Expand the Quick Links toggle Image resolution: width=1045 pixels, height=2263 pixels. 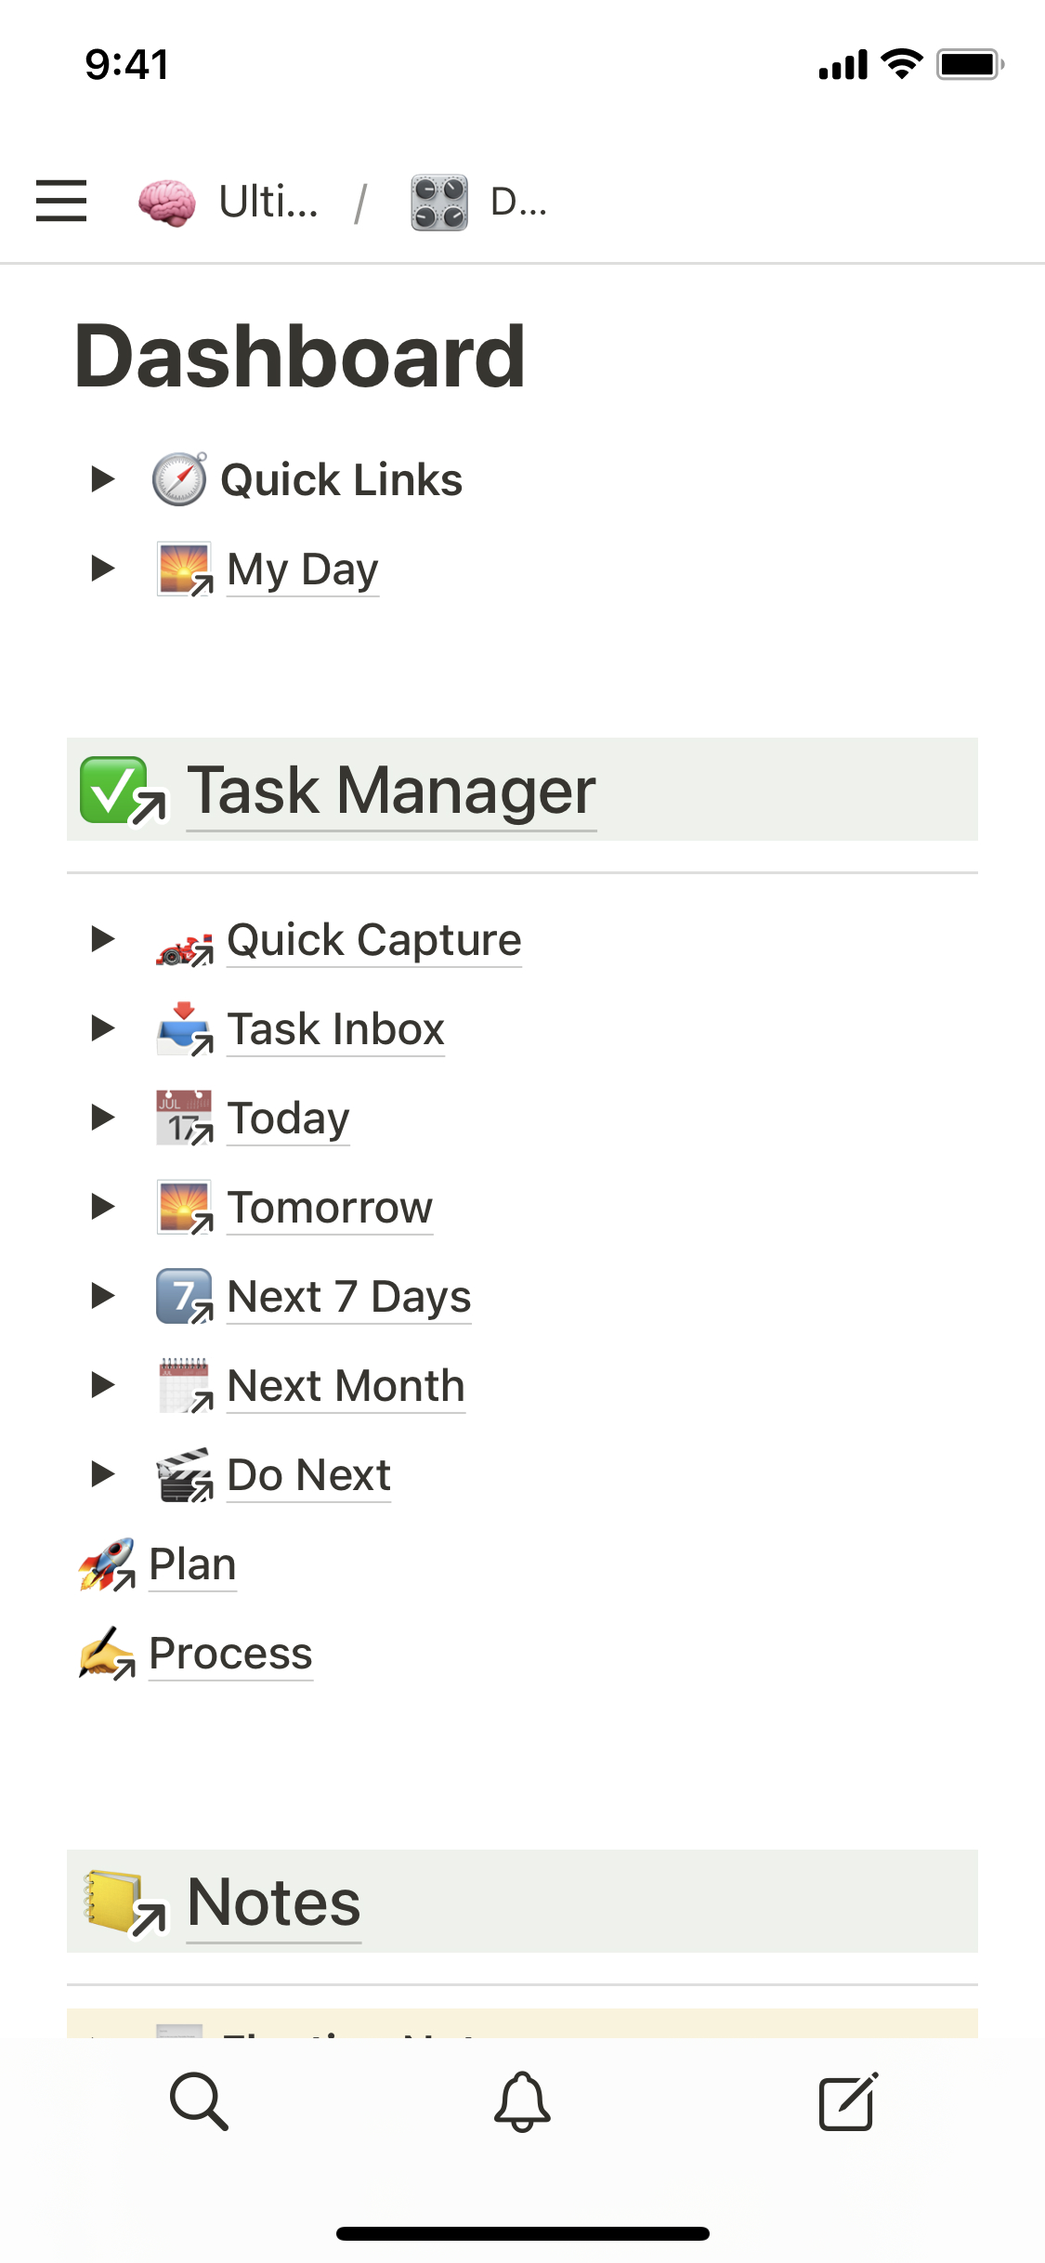(x=102, y=479)
